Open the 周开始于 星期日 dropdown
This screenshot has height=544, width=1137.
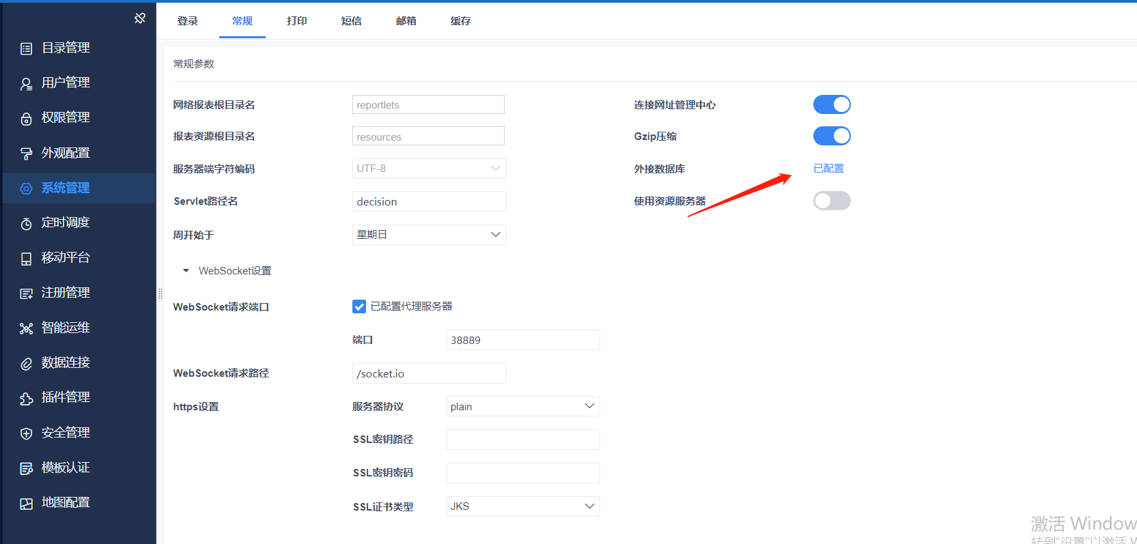pos(429,235)
